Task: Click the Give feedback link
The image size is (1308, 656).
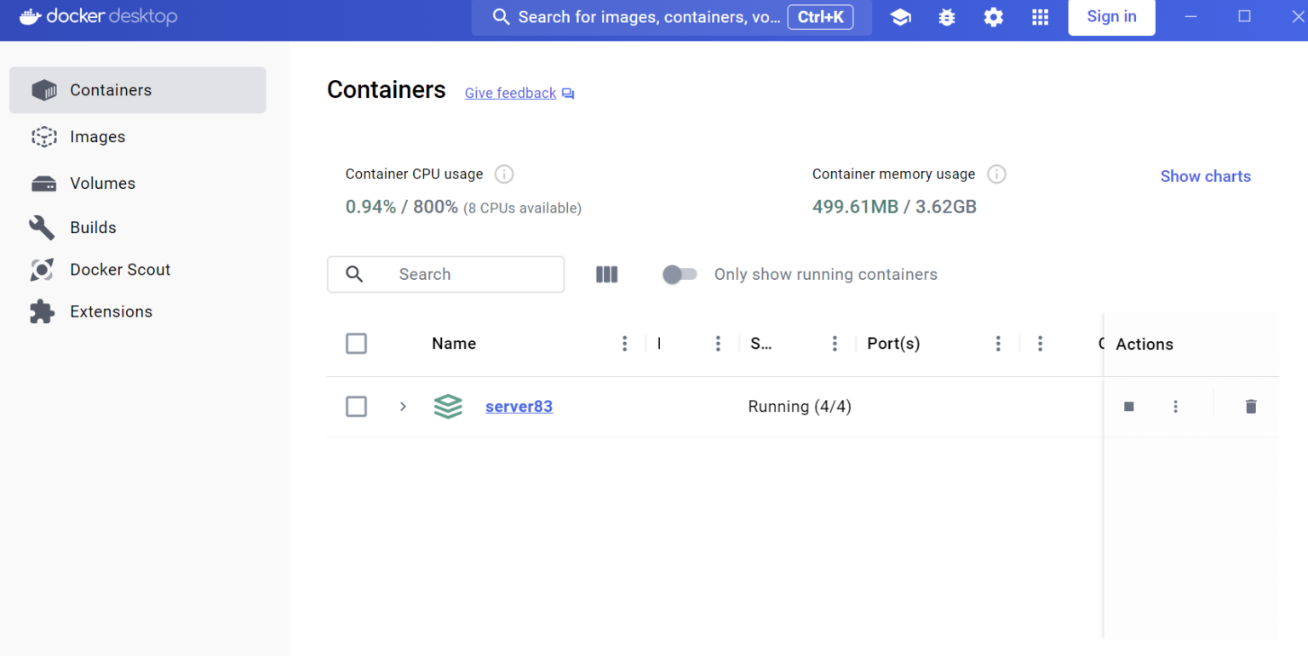Action: point(510,93)
